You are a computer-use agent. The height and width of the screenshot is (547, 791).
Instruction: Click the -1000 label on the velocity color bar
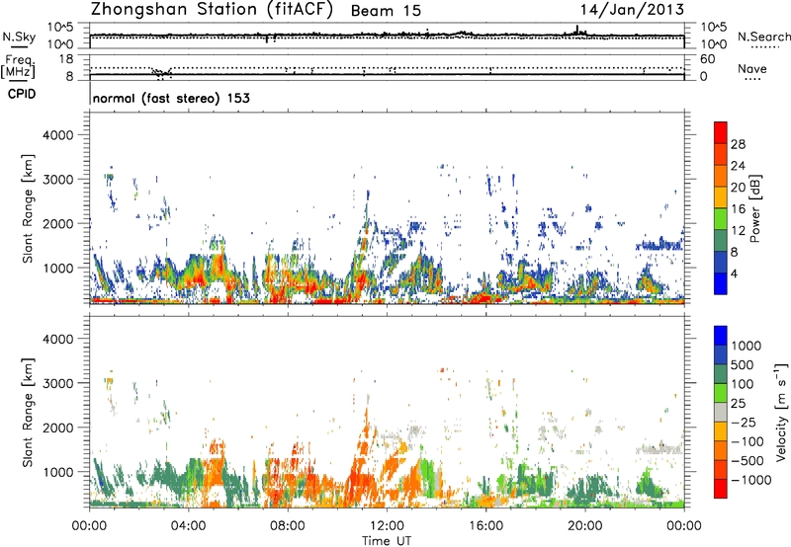(x=751, y=480)
